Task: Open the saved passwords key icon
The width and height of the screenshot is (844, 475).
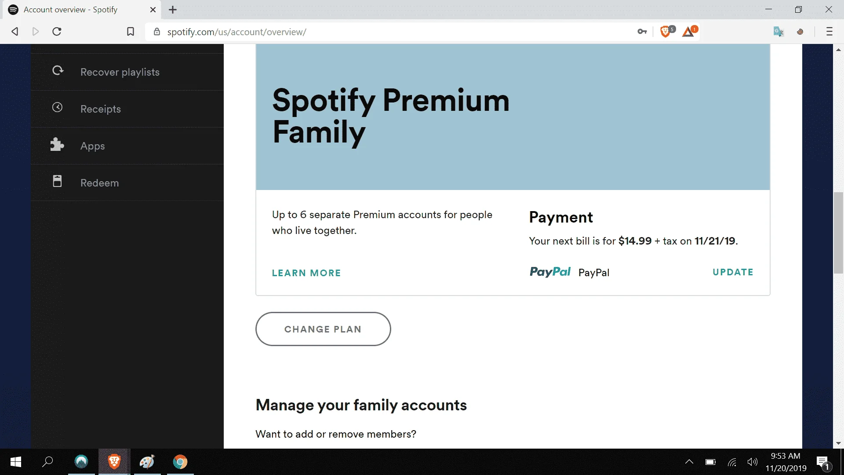Action: tap(642, 32)
